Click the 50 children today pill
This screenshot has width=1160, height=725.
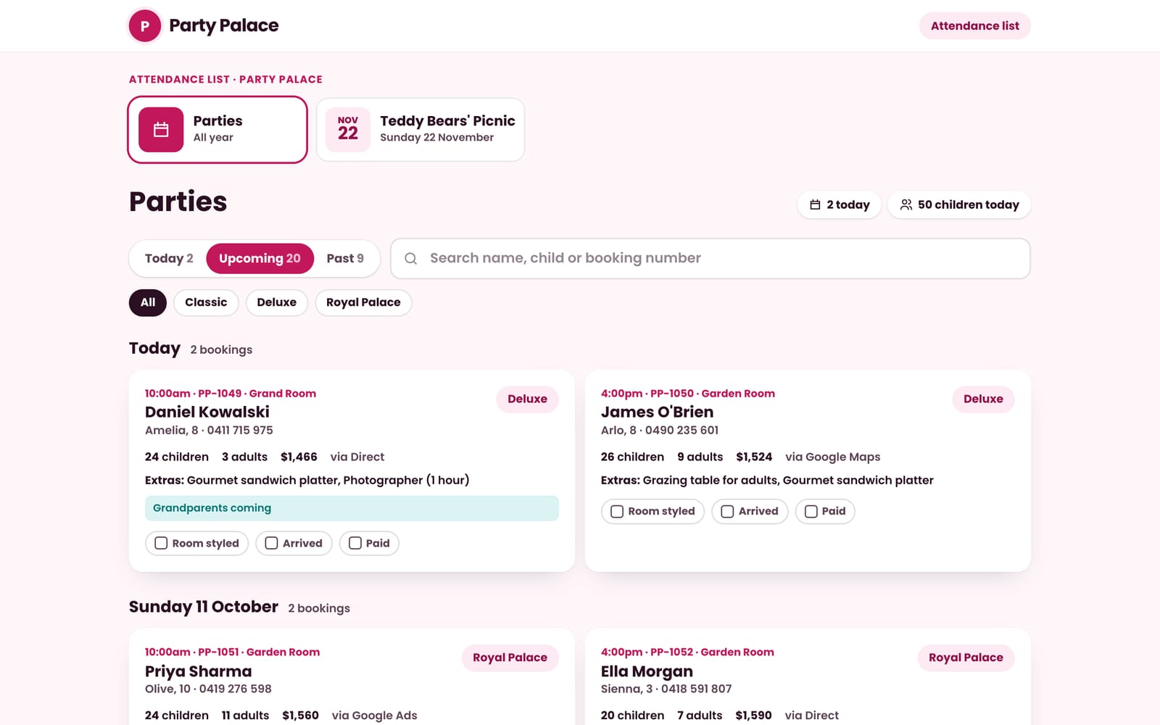tap(959, 205)
